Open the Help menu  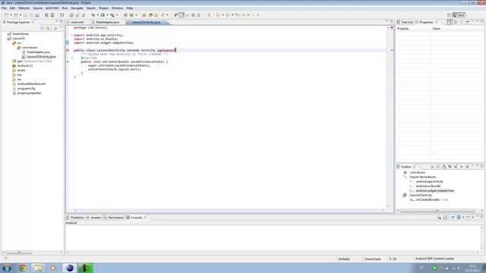coord(130,8)
